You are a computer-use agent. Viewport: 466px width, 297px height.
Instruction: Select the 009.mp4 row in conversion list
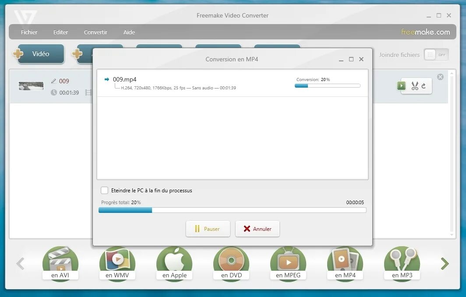click(x=233, y=83)
